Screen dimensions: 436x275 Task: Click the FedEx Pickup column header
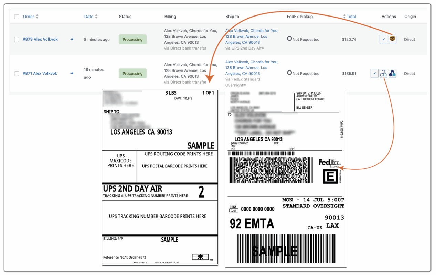coord(300,16)
